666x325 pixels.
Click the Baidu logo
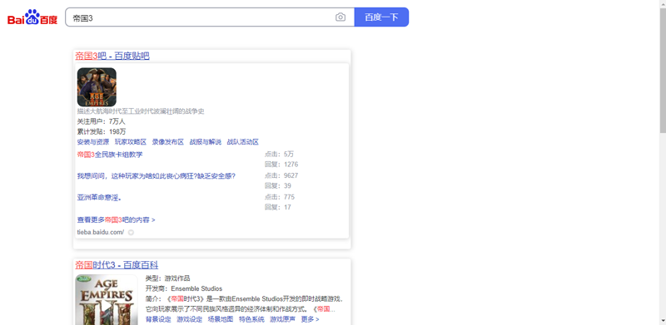pos(32,17)
